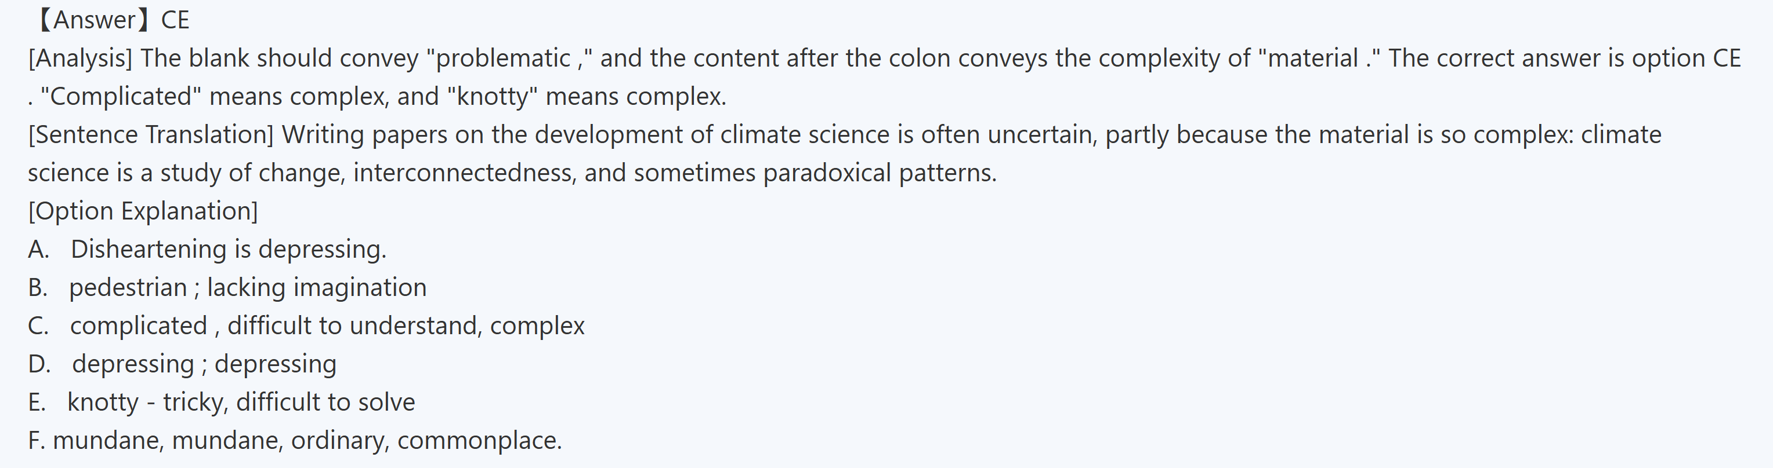Select option D depressing line
The width and height of the screenshot is (1773, 468).
(182, 364)
